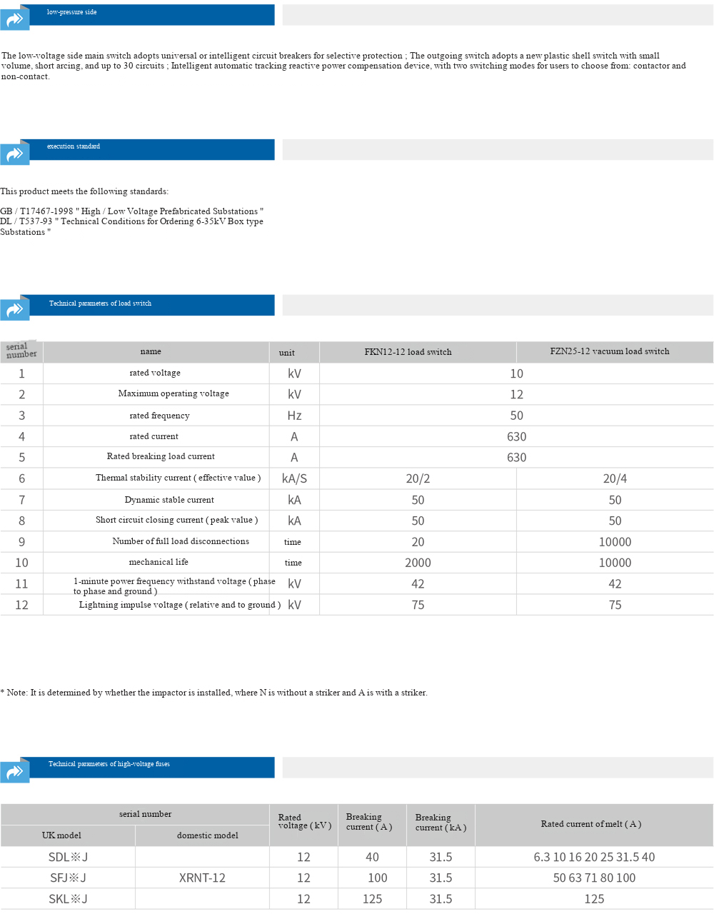This screenshot has height=914, width=714.
Task: Click the GB / T17467-1998 standard text
Action: click(131, 211)
